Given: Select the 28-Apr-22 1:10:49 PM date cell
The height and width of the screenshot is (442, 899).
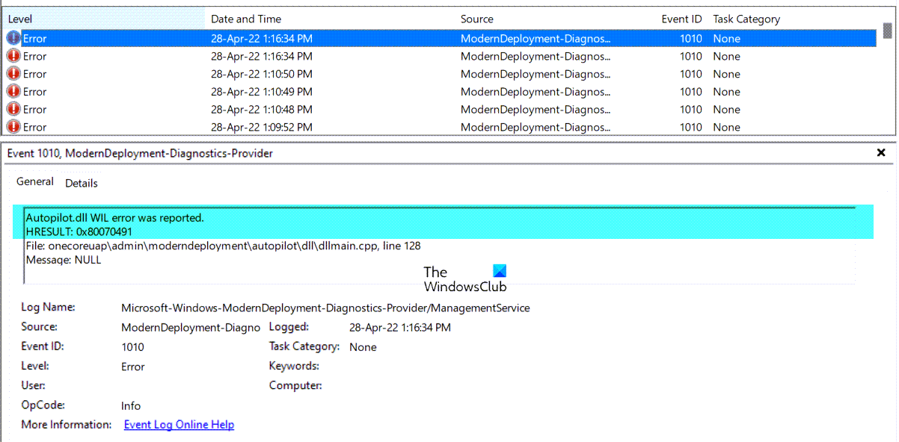Looking at the screenshot, I should 262,92.
